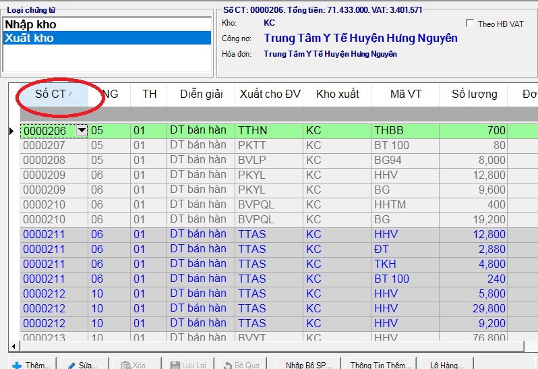Click the 'Thêm...' add button
Viewport: 538px width, 369px height.
point(32,364)
